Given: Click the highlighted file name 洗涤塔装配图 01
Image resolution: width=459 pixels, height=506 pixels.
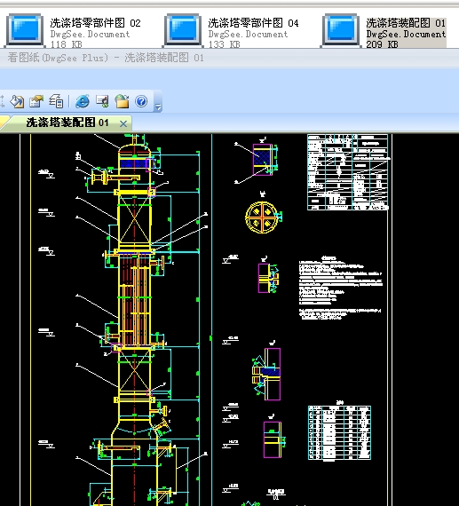Looking at the screenshot, I should [406, 23].
